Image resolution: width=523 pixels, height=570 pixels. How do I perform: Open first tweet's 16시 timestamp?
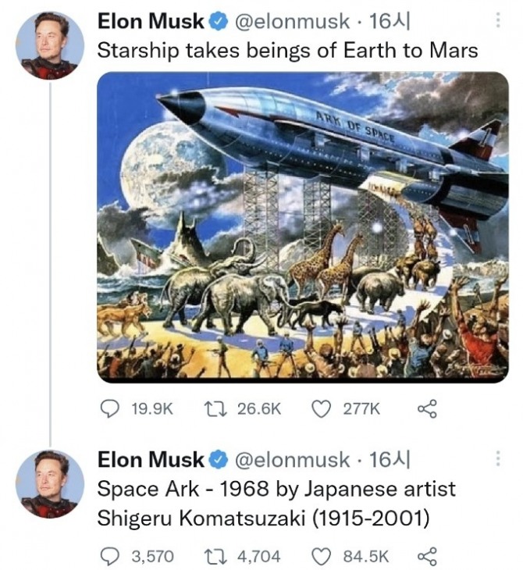pos(390,21)
